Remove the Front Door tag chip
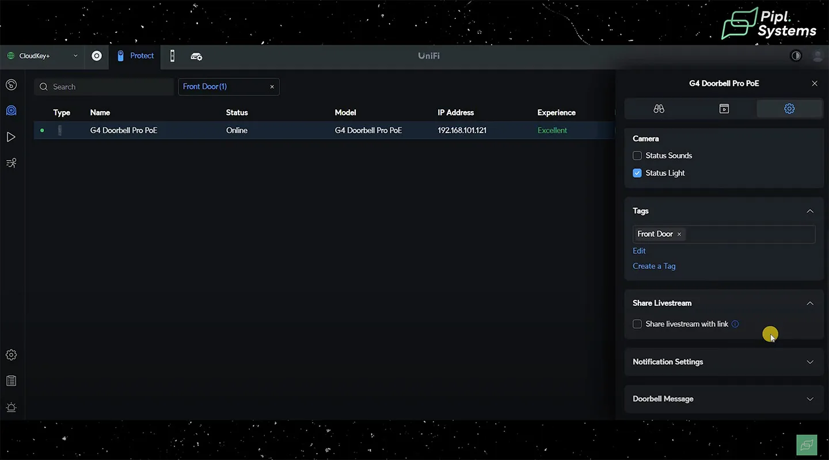The height and width of the screenshot is (460, 829). (x=679, y=234)
